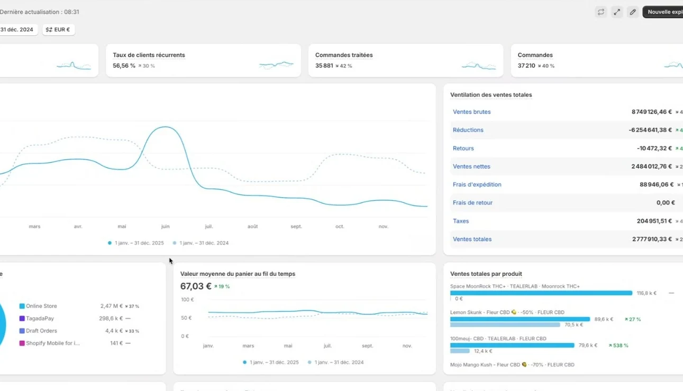
Task: Click the Frais d'expédition link
Action: pos(477,184)
